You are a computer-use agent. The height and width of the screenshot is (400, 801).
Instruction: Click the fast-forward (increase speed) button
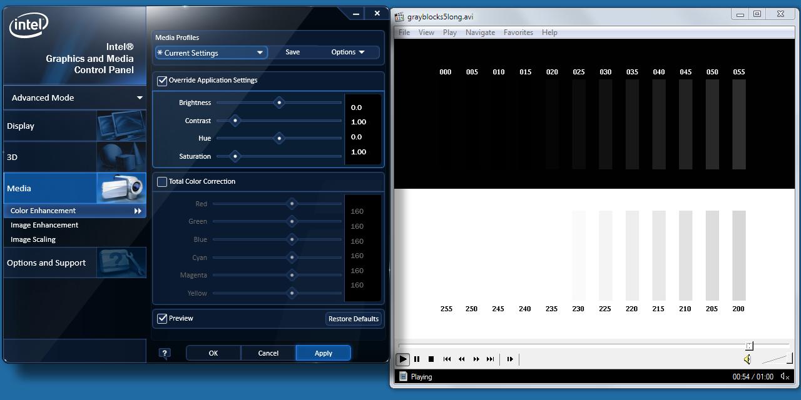click(x=476, y=359)
